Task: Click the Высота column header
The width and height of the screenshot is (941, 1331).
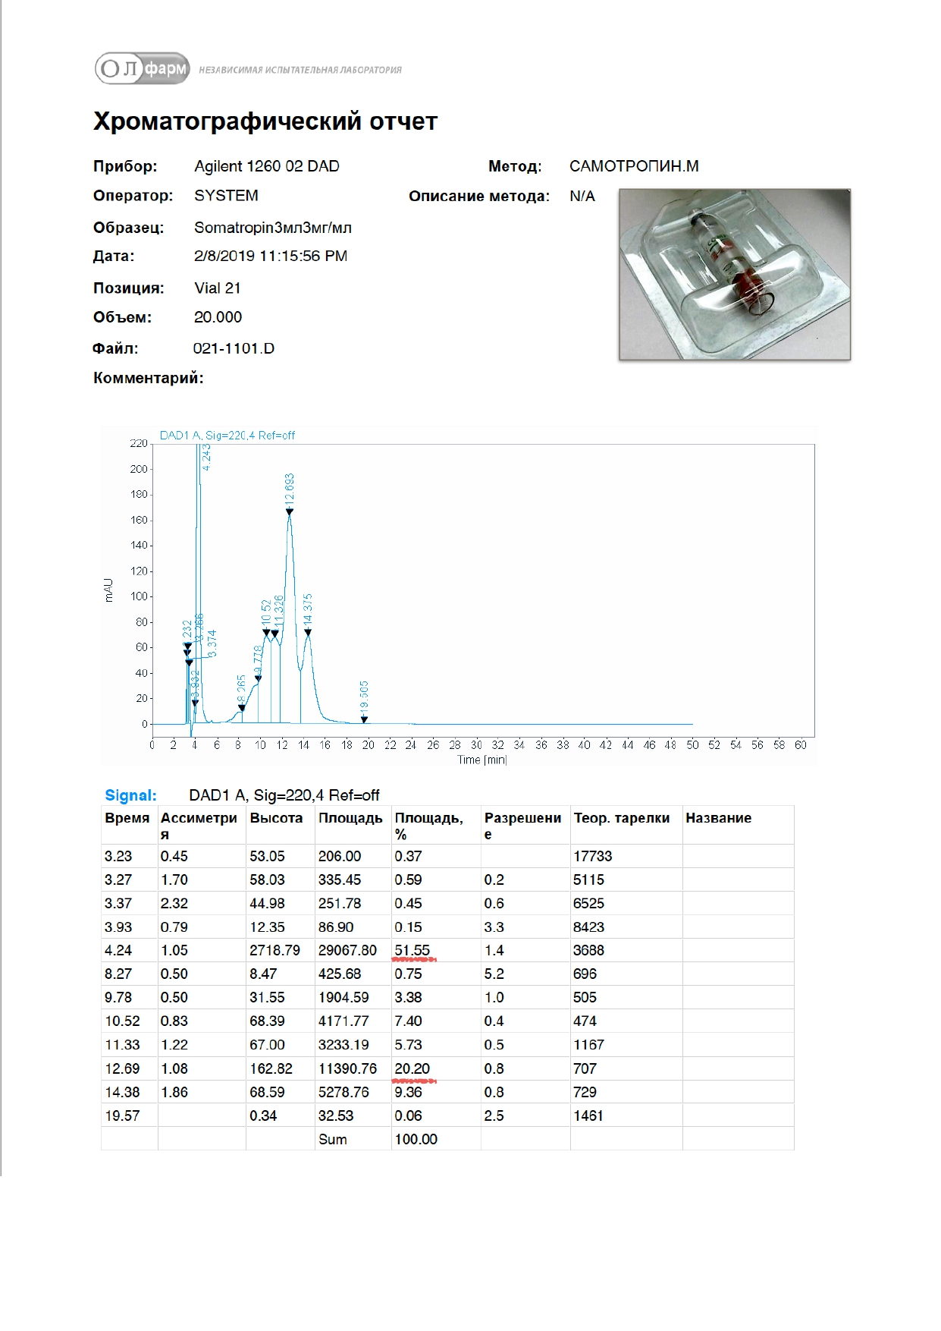Action: click(x=276, y=818)
